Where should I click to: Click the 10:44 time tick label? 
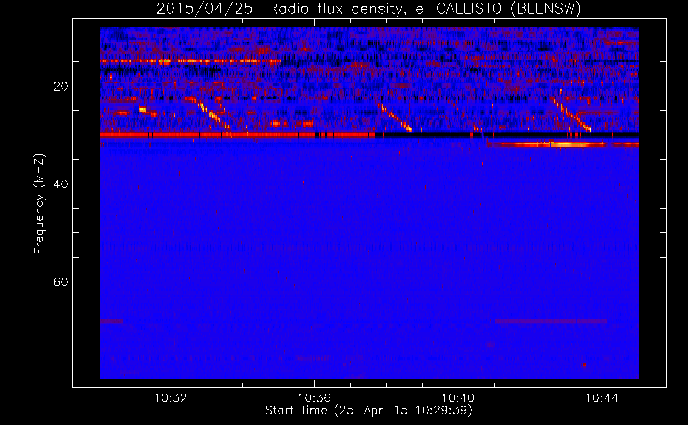click(x=602, y=398)
